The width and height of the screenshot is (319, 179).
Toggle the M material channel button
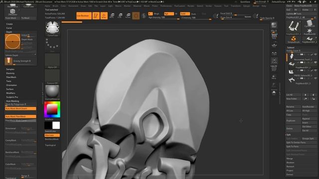(176, 14)
